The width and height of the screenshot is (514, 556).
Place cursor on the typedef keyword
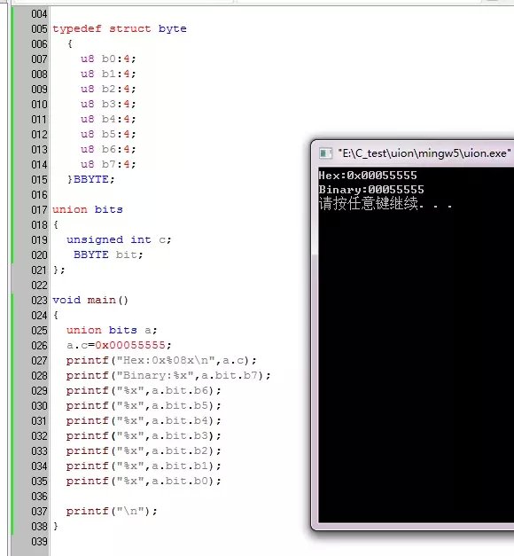(x=77, y=28)
